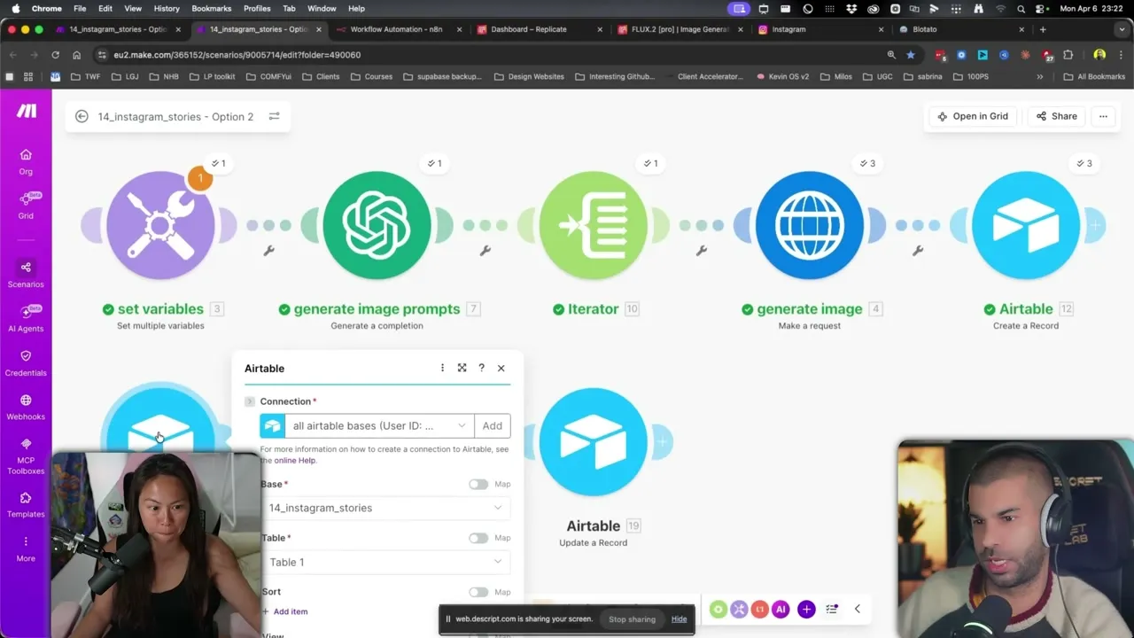Click the back arrow beside scenario name
Image resolution: width=1134 pixels, height=638 pixels.
point(82,116)
